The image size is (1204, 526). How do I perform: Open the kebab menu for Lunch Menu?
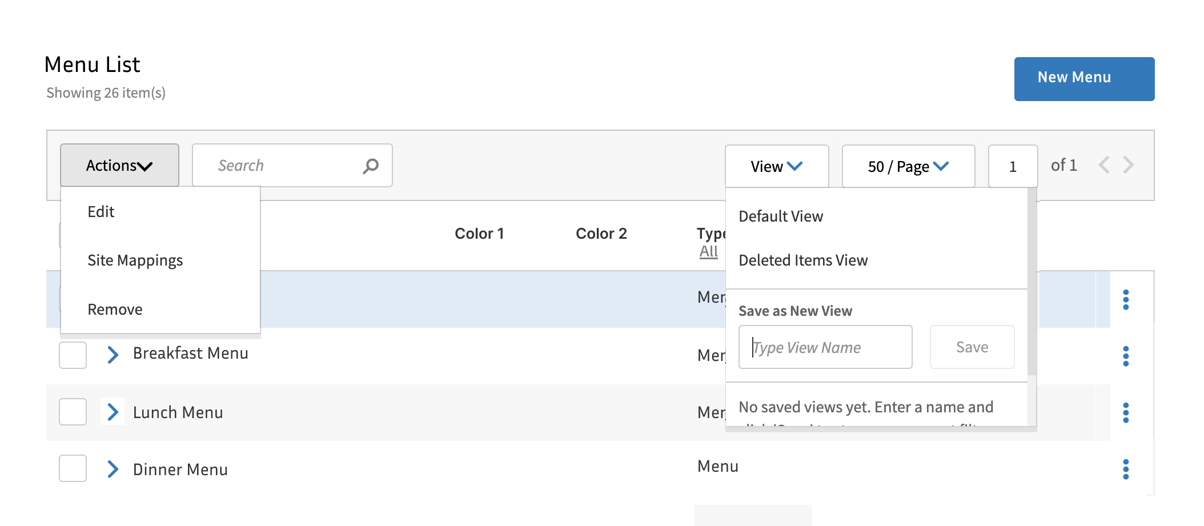pyautogui.click(x=1125, y=412)
